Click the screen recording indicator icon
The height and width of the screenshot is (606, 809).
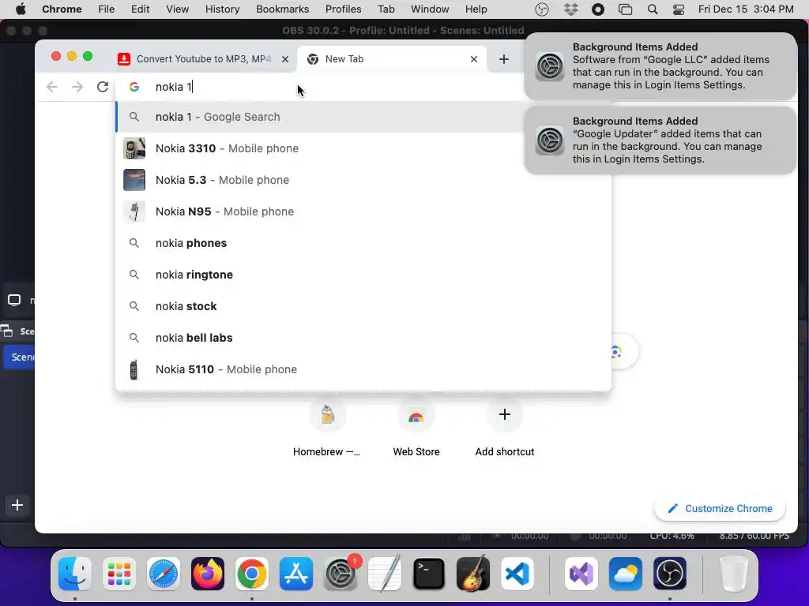(x=598, y=9)
